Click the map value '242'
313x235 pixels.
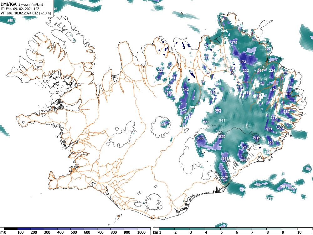186,90
